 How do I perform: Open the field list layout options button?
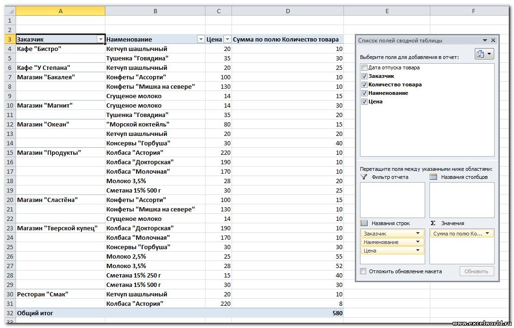(484, 54)
